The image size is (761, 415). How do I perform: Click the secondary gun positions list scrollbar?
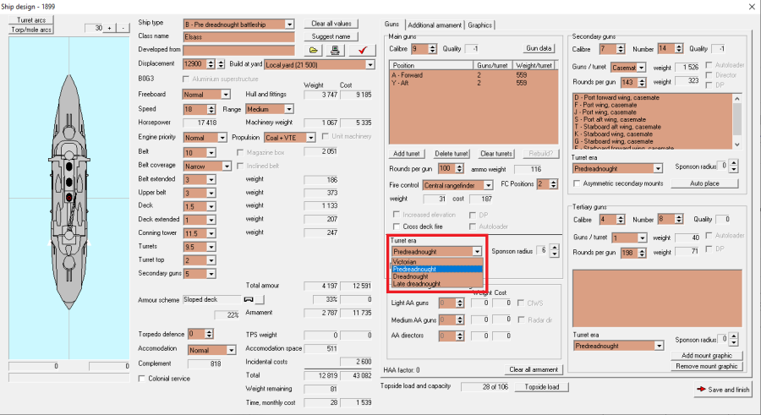pos(737,122)
